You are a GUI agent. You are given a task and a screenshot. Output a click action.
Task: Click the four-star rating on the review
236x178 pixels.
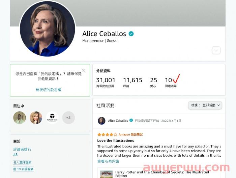click(107, 134)
